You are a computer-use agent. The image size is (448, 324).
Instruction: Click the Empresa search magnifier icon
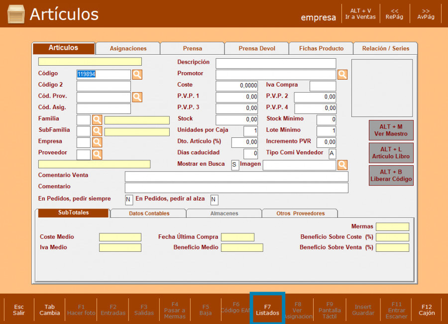click(x=97, y=142)
